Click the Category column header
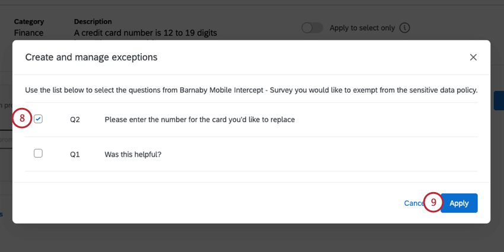 coord(30,21)
